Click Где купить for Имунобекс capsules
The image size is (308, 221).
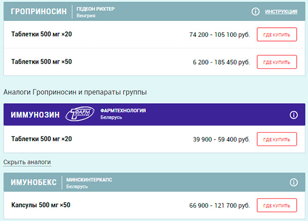tap(277, 206)
